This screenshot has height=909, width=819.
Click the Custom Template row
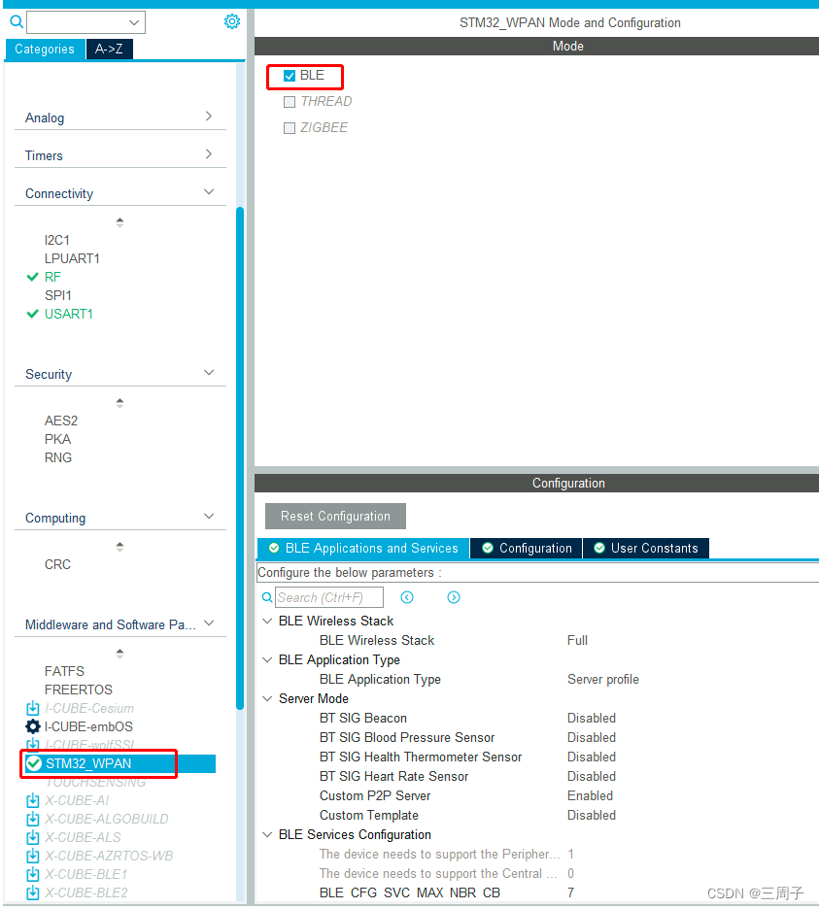click(539, 815)
